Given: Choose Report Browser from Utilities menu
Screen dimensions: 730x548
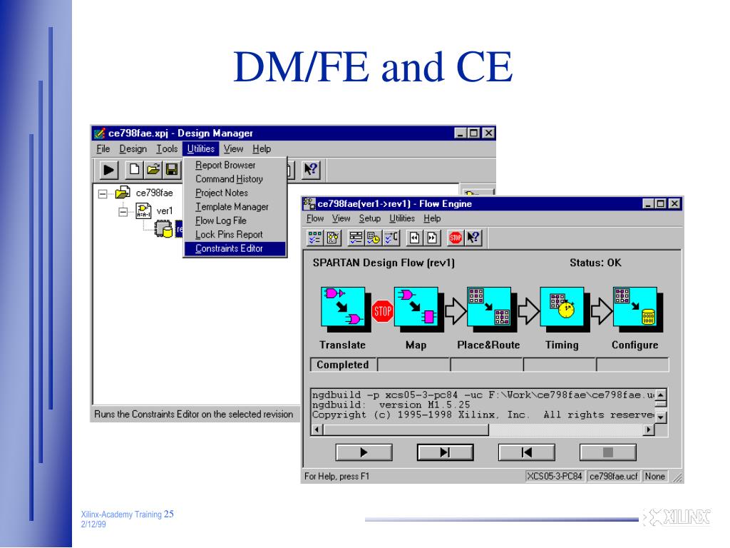Looking at the screenshot, I should click(x=235, y=165).
